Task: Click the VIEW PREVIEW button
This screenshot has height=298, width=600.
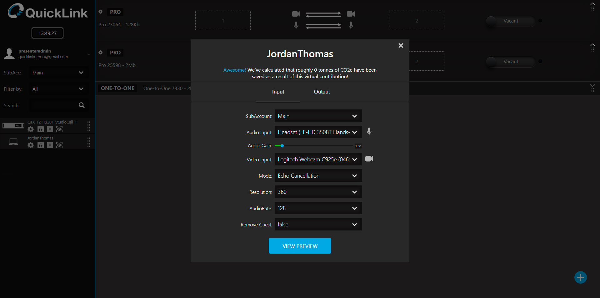Action: coord(300,246)
